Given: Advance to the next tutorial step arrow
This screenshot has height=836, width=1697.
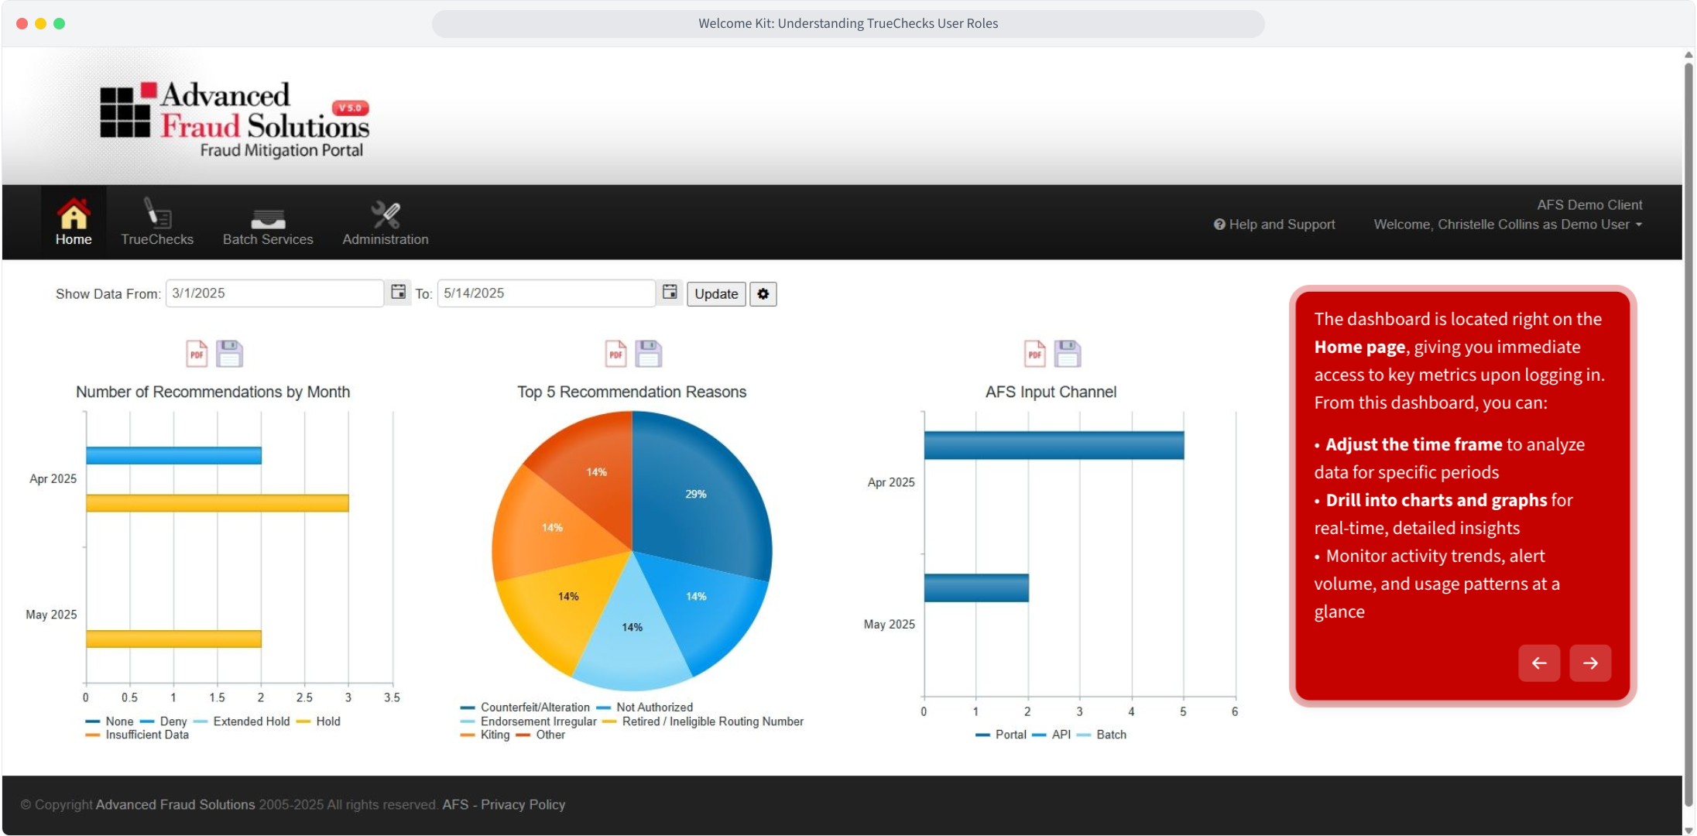Looking at the screenshot, I should coord(1590,663).
